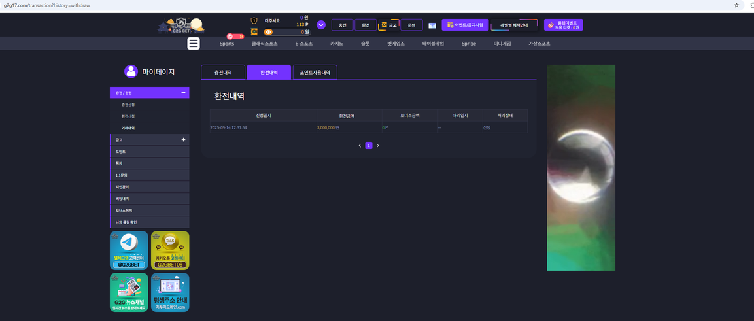Collapse the 충전 / 환전 sidebar section
754x321 pixels.
click(x=183, y=93)
